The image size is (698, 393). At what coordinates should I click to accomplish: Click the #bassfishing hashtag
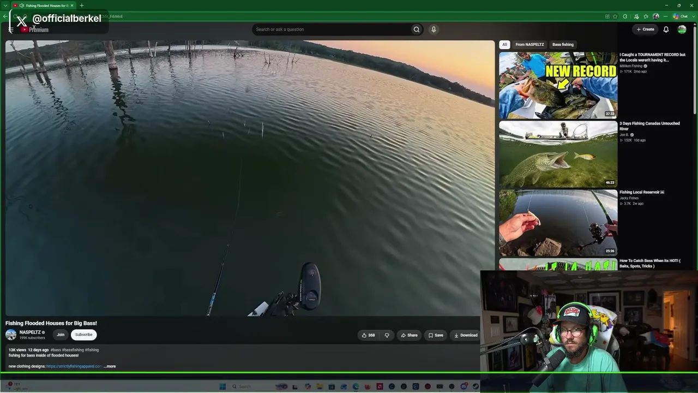(73, 350)
